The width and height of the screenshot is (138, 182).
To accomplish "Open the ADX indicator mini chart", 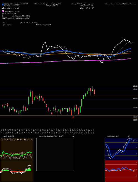I will (17, 149).
